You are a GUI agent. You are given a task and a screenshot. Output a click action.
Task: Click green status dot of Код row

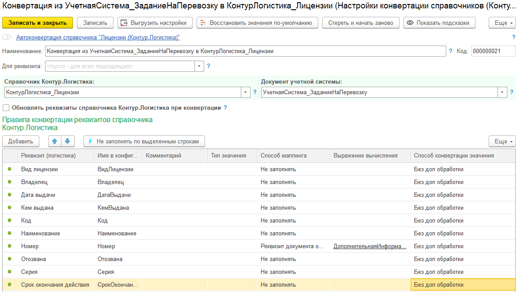click(10, 220)
